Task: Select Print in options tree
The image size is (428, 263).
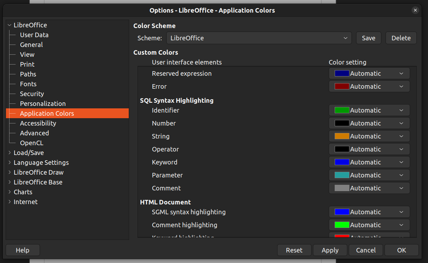Action: click(x=27, y=65)
